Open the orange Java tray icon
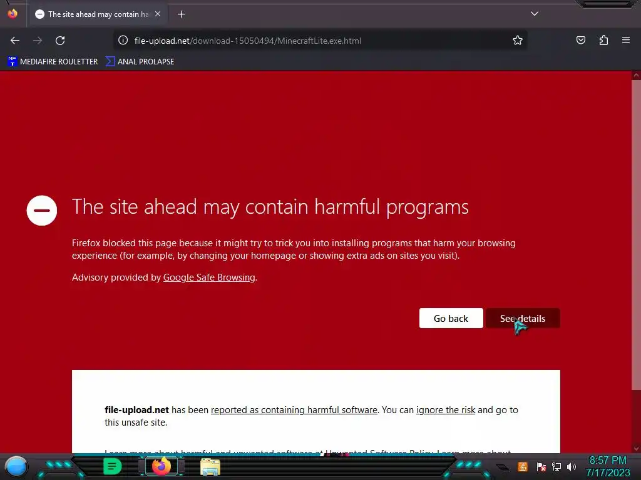 tap(523, 466)
